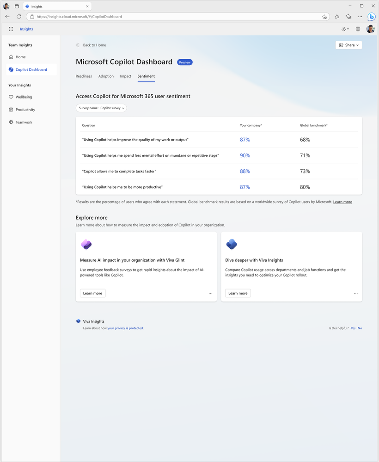Open Productivity insights from the sidebar
379x462 pixels.
[25, 110]
